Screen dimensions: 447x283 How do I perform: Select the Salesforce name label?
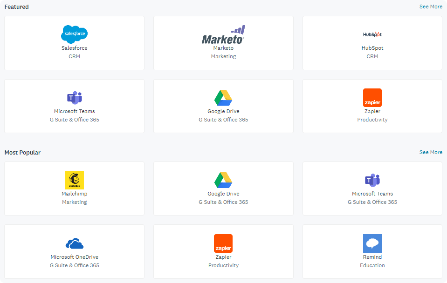click(x=75, y=48)
